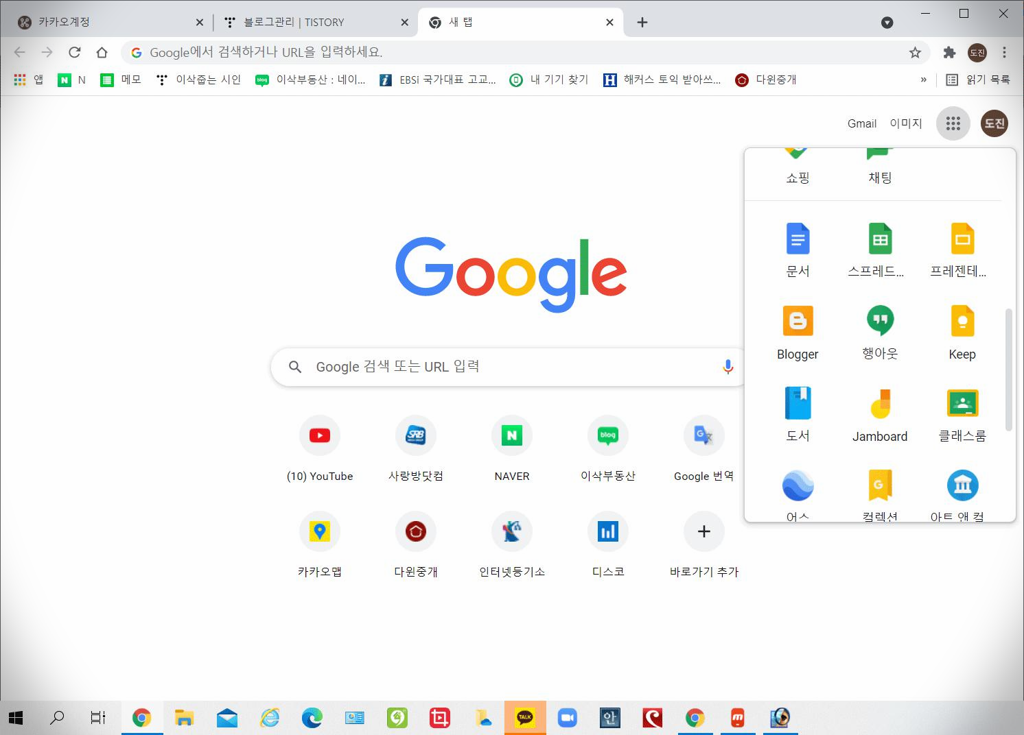Open 이삭부동산 shortcut tile
Image resolution: width=1024 pixels, height=735 pixels.
click(608, 449)
